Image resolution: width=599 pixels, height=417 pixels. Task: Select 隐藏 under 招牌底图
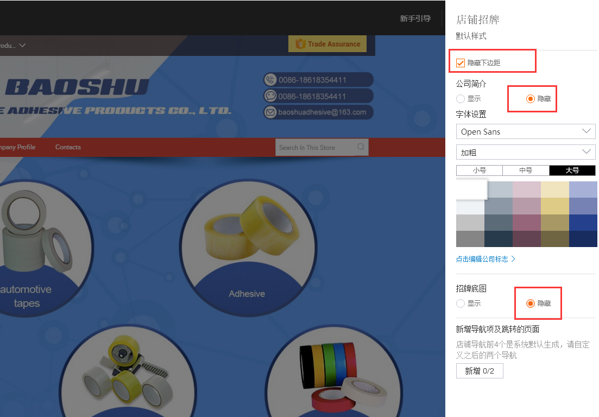tap(530, 304)
